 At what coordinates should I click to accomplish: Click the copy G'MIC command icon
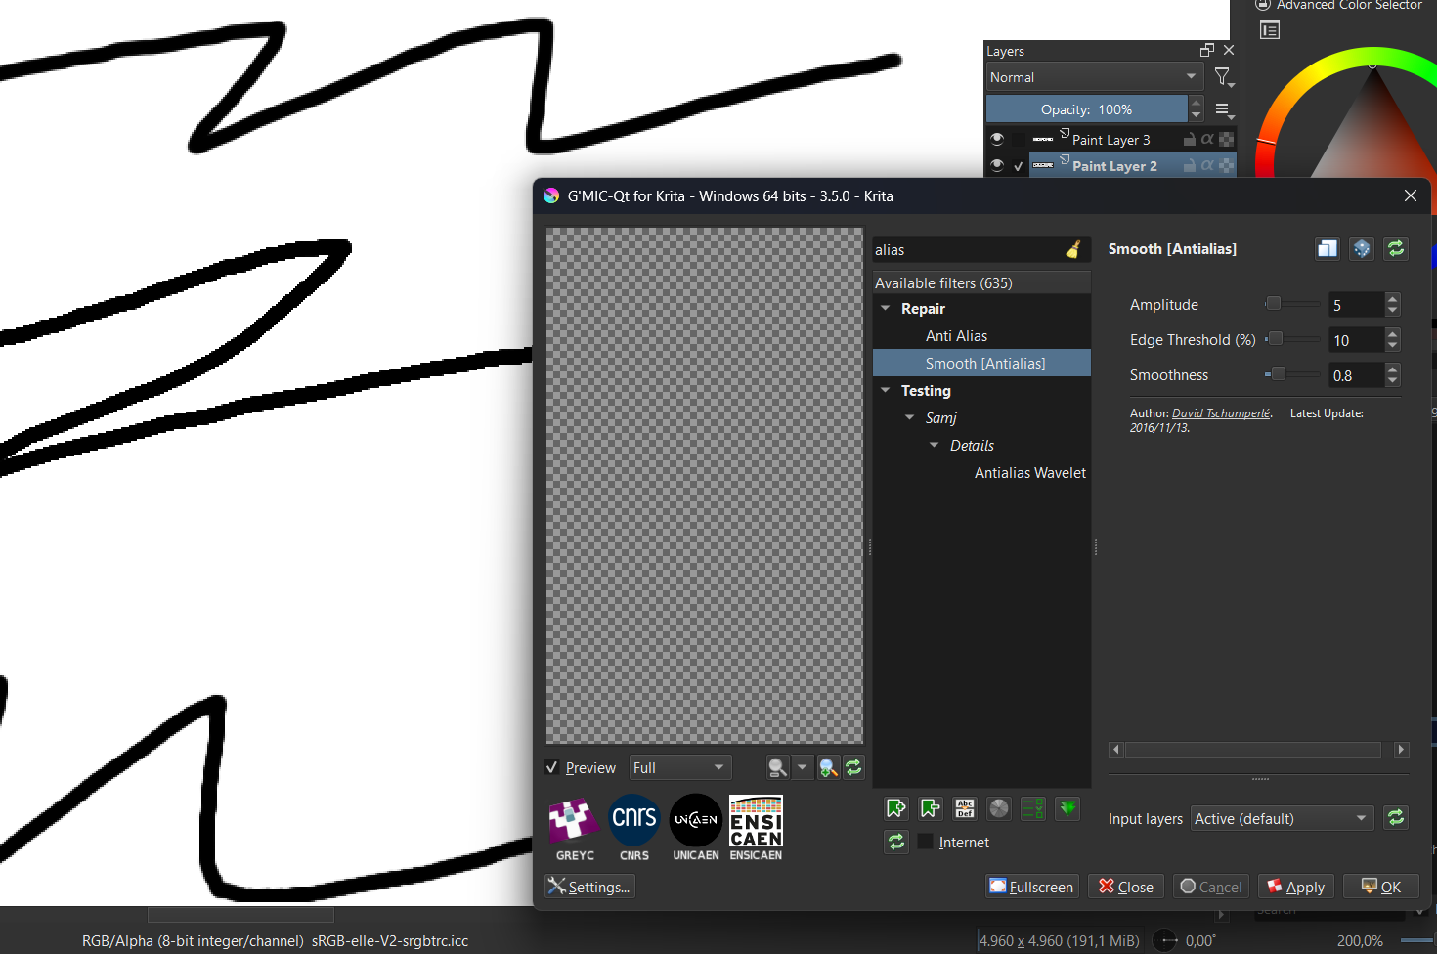click(1327, 249)
